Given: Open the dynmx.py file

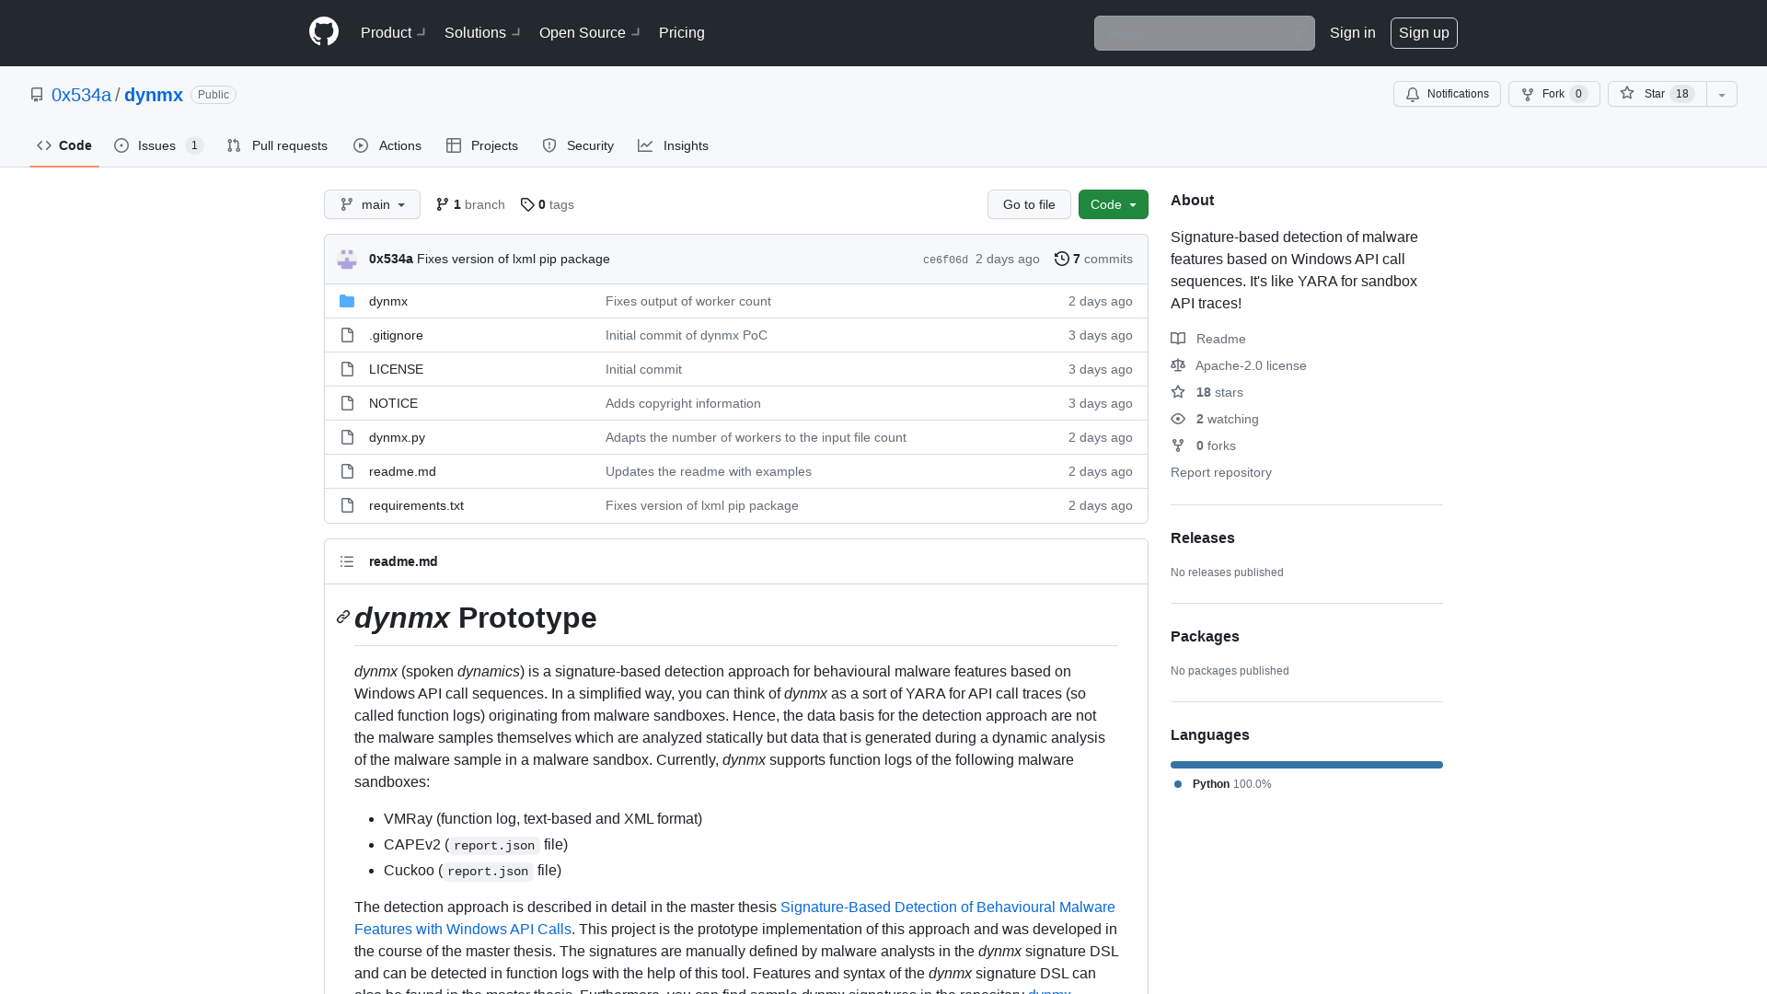Looking at the screenshot, I should (x=397, y=437).
